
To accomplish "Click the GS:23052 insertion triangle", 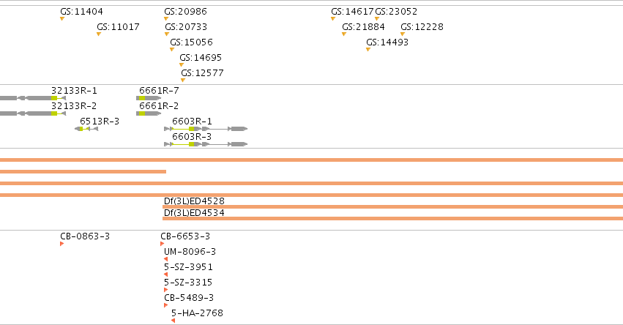I will pyautogui.click(x=377, y=19).
